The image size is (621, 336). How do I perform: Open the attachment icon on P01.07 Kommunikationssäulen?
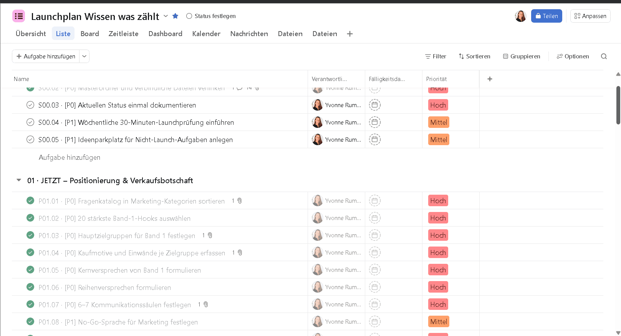(206, 305)
